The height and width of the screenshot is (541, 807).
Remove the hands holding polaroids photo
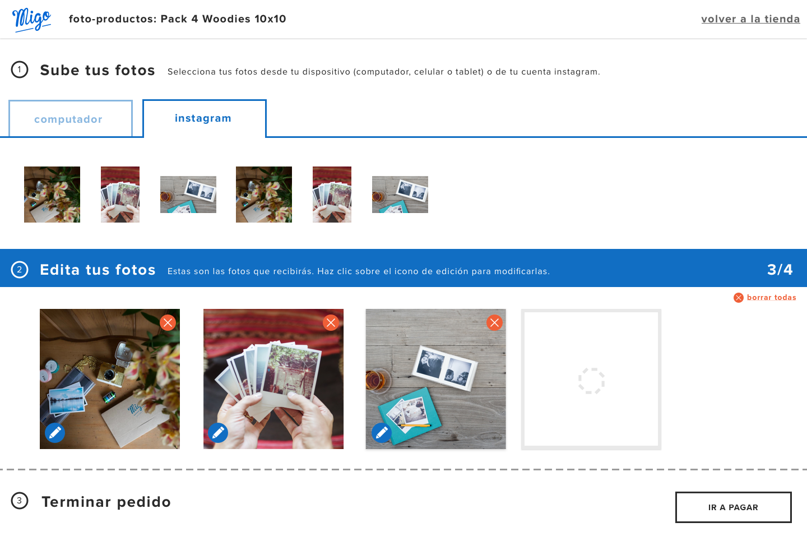click(x=331, y=322)
